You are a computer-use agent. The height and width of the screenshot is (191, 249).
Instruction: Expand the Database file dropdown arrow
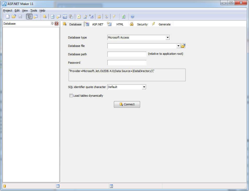pyautogui.click(x=178, y=46)
